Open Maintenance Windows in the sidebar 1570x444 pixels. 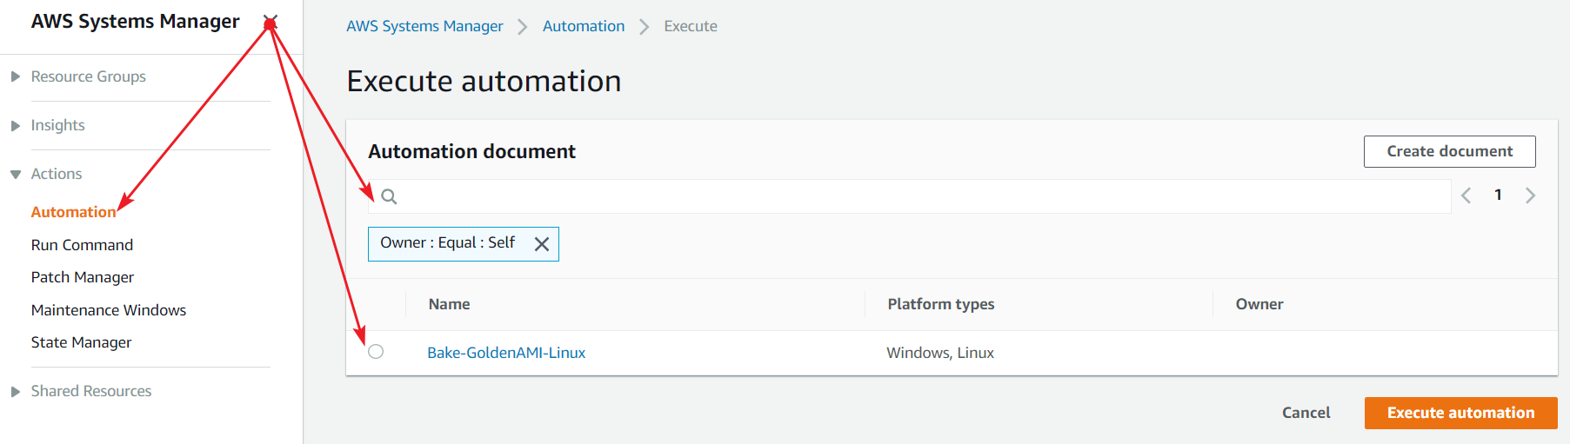pos(109,310)
